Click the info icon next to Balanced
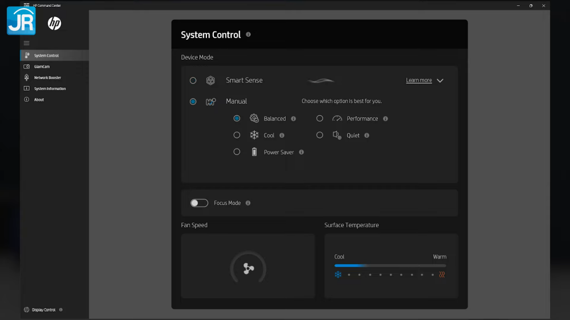Viewport: 570px width, 320px height. [294, 119]
